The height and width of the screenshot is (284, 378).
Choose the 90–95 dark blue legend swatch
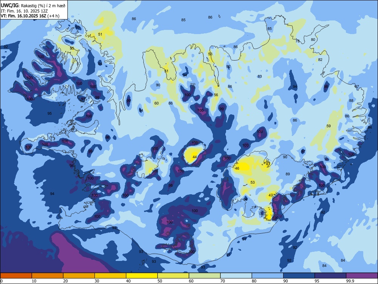pyautogui.click(x=299, y=276)
